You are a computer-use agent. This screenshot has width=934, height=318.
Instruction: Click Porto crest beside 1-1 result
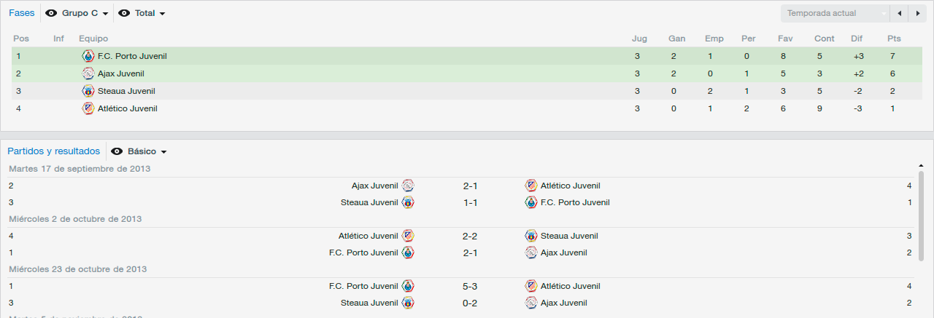point(531,202)
